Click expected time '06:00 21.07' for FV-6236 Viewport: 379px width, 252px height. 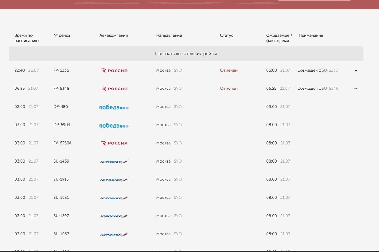278,70
